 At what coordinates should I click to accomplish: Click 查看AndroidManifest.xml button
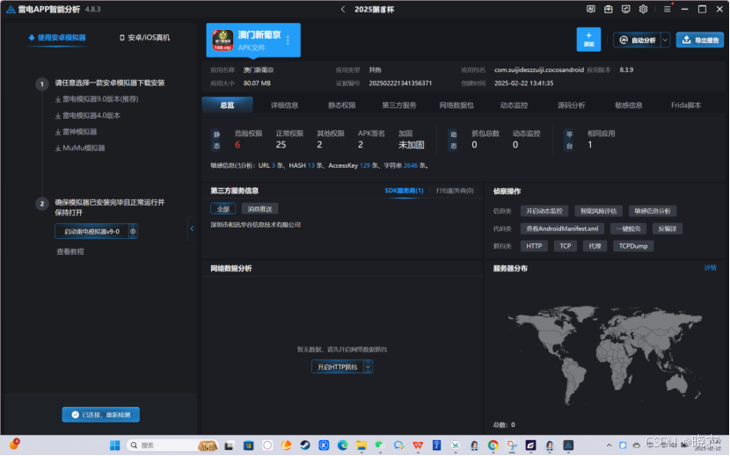(x=562, y=229)
